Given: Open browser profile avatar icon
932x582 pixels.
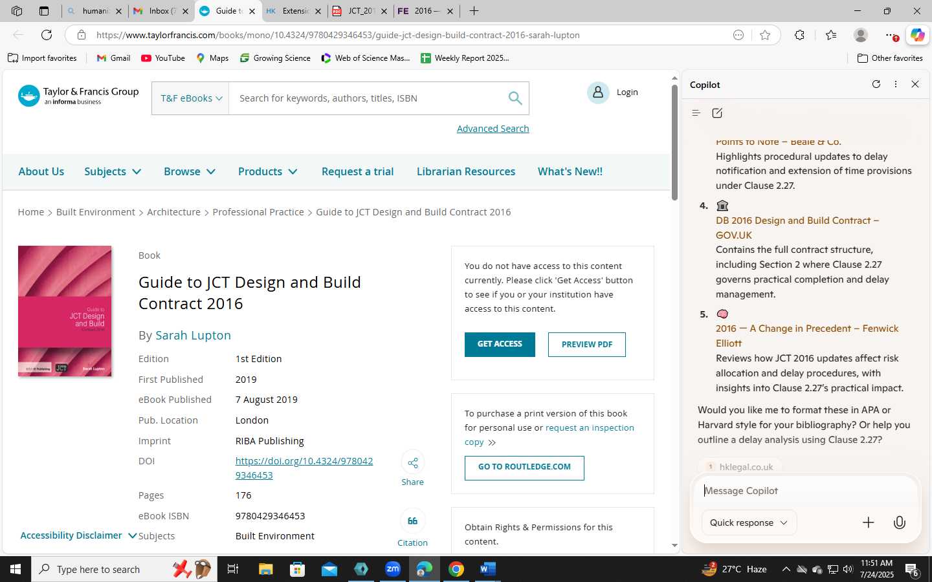Looking at the screenshot, I should click(861, 35).
